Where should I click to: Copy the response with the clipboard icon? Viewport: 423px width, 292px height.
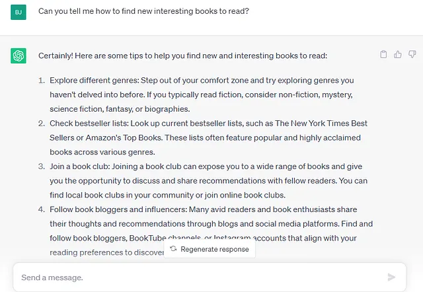[x=383, y=54]
